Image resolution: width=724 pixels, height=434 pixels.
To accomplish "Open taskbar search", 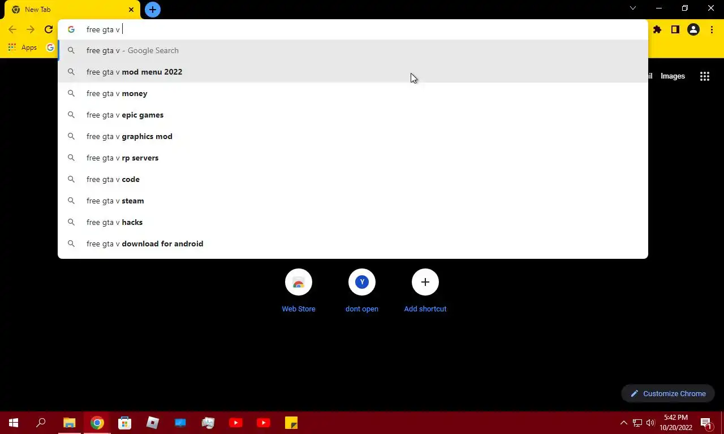I will click(x=41, y=423).
